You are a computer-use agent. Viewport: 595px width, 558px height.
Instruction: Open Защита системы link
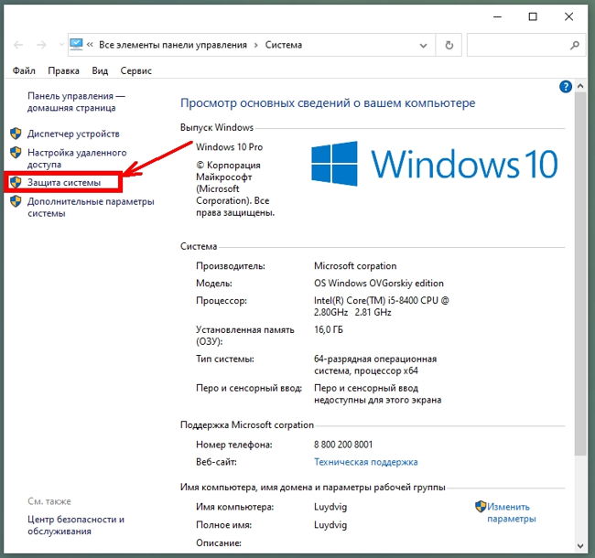[x=64, y=183]
